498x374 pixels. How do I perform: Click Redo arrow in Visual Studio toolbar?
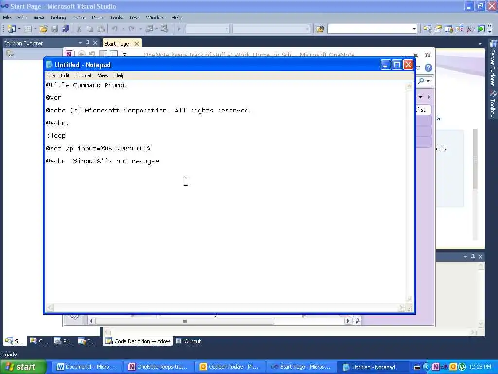tap(131, 29)
